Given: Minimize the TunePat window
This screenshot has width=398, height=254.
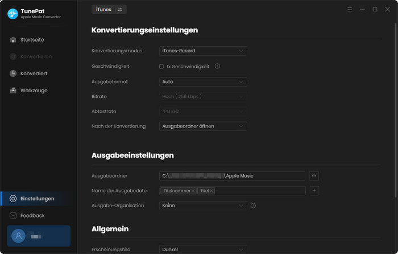Looking at the screenshot, I should click(x=362, y=10).
